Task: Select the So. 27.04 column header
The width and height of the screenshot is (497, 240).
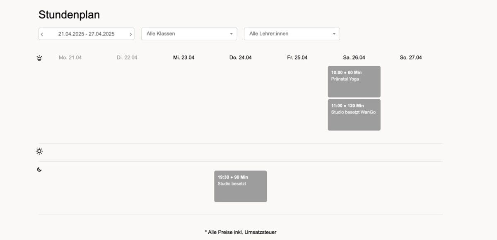Action: (411, 58)
